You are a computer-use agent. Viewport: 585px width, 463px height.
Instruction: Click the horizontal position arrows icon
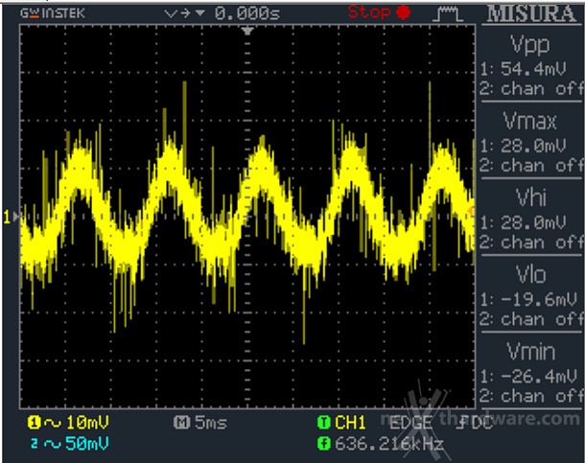click(184, 14)
